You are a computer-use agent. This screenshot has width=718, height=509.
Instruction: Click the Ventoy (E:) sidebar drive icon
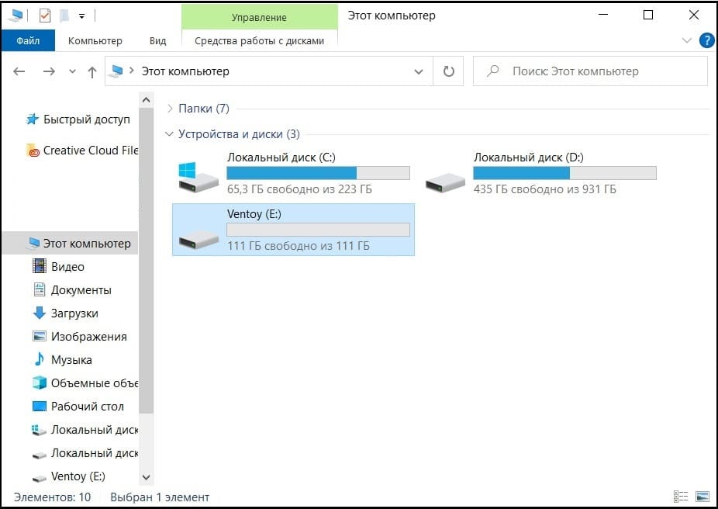point(40,478)
